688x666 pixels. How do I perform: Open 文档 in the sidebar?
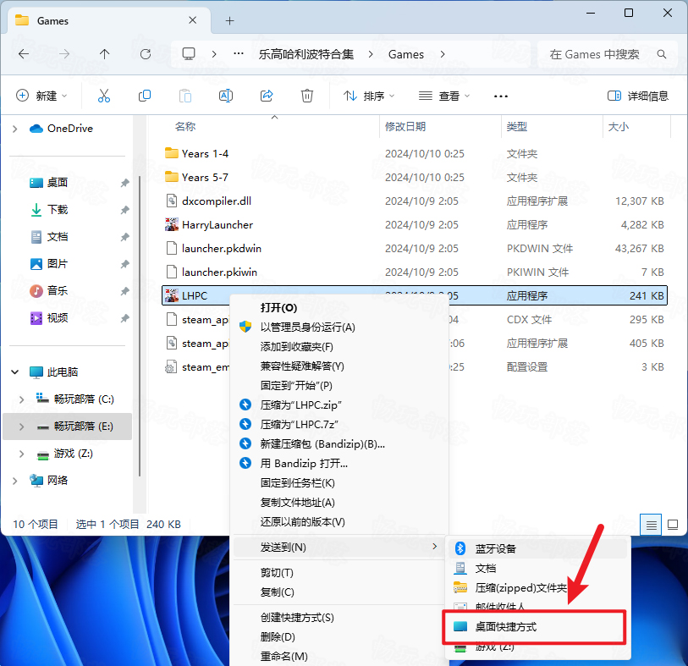tap(57, 237)
